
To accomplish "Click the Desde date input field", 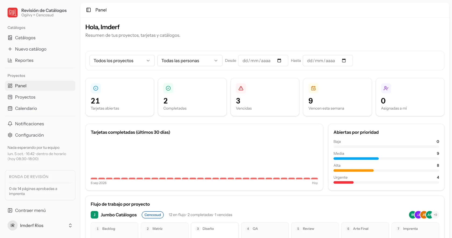I will (263, 61).
